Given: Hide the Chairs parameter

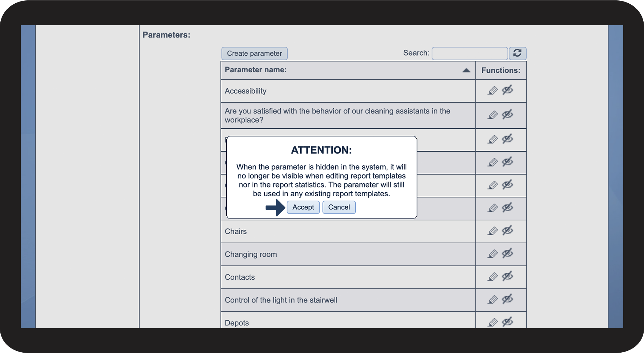Looking at the screenshot, I should pyautogui.click(x=507, y=230).
